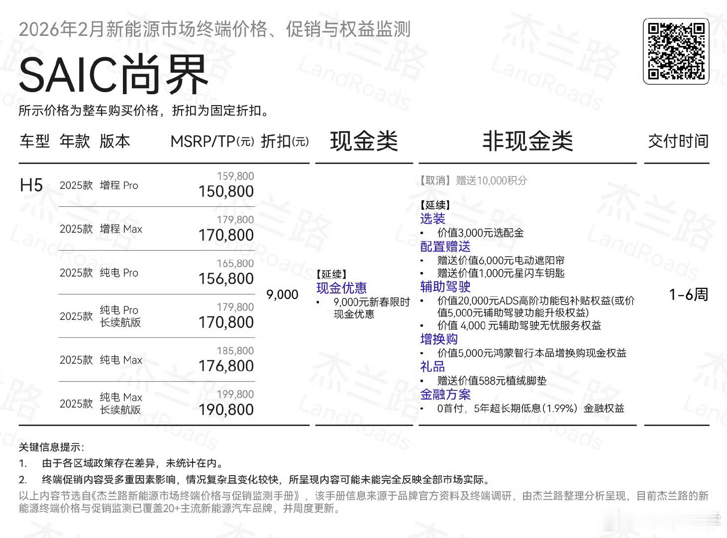This screenshot has height=538, width=727.
Task: Click the 199,800 MSRP value
Action: pyautogui.click(x=235, y=394)
